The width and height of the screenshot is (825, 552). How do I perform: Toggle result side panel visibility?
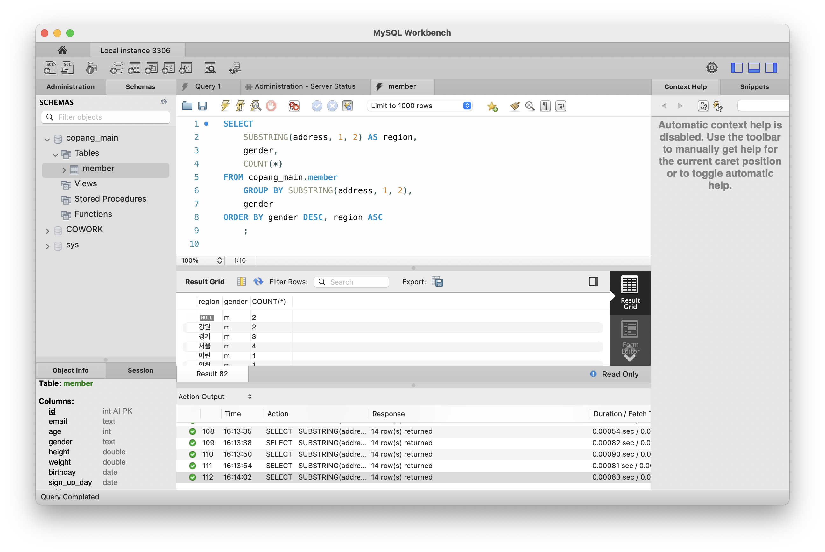point(594,281)
